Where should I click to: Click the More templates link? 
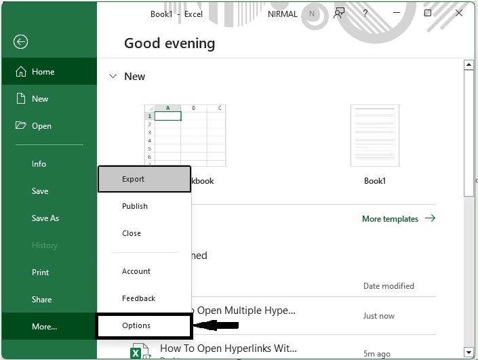point(399,219)
